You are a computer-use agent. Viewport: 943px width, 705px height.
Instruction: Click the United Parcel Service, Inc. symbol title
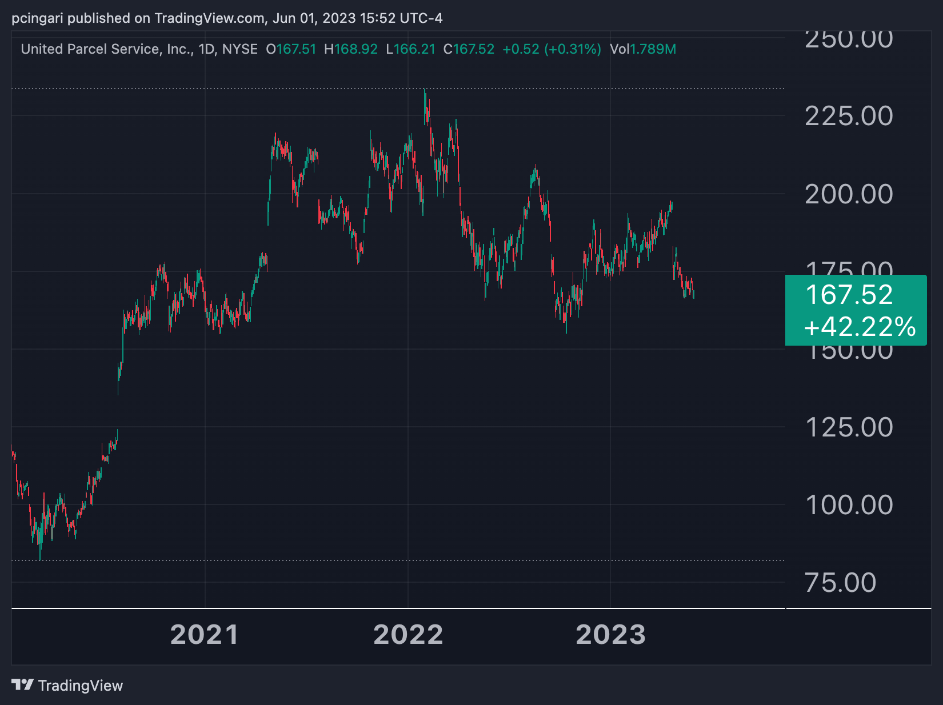[x=107, y=49]
